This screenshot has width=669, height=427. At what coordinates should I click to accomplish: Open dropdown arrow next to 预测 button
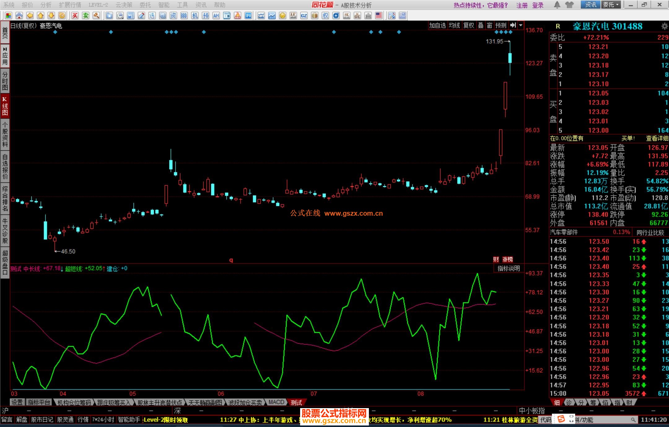click(x=521, y=25)
